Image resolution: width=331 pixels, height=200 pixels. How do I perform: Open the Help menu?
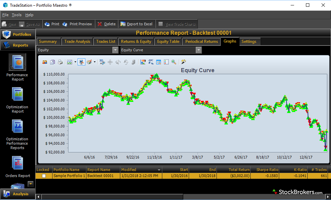[x=29, y=15]
